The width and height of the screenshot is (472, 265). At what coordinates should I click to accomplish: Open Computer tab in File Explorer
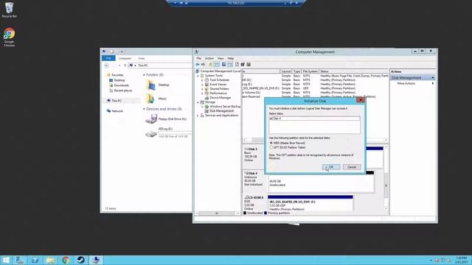[x=125, y=58]
